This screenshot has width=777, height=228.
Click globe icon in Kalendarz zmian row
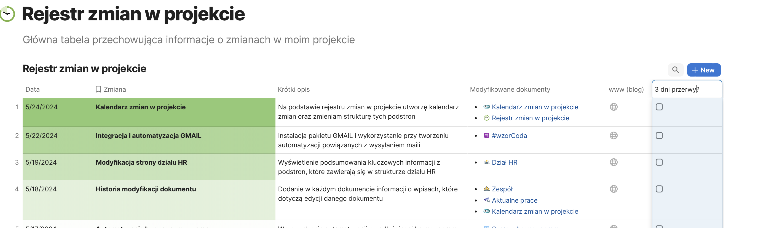[x=613, y=107]
